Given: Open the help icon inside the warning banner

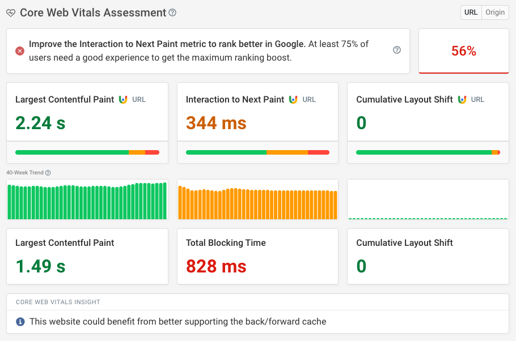Looking at the screenshot, I should point(396,50).
